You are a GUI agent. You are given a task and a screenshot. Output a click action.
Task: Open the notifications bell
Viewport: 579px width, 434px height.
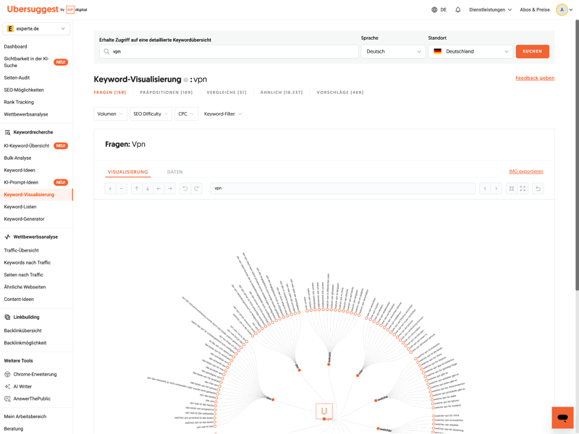point(457,10)
